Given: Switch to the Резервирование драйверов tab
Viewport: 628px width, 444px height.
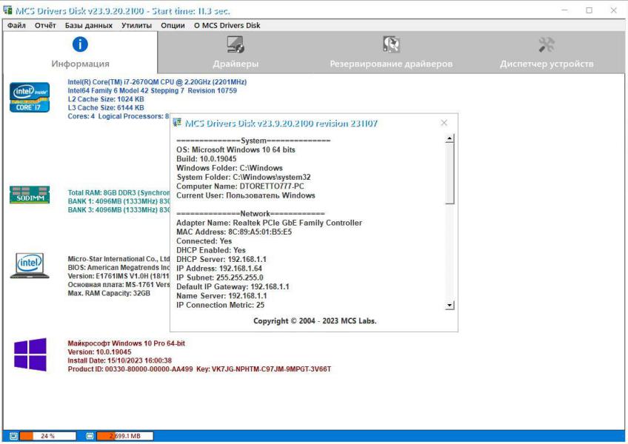Looking at the screenshot, I should 391,53.
